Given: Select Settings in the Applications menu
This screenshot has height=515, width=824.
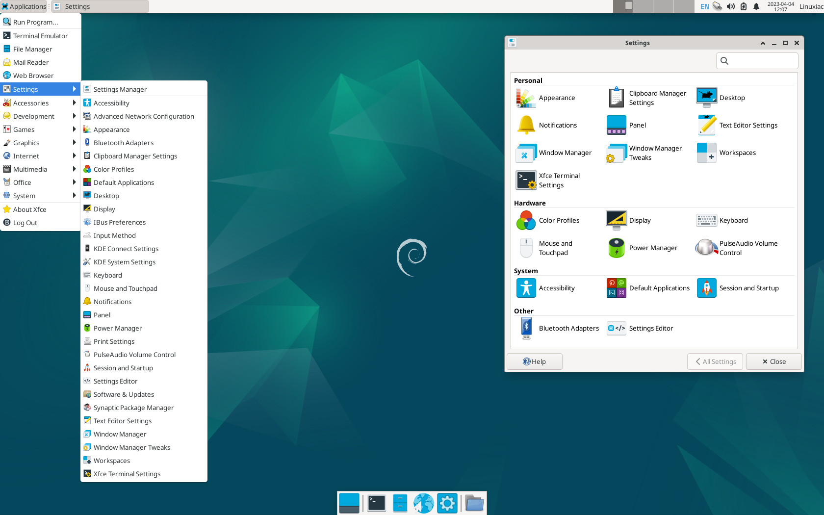Looking at the screenshot, I should 40,89.
